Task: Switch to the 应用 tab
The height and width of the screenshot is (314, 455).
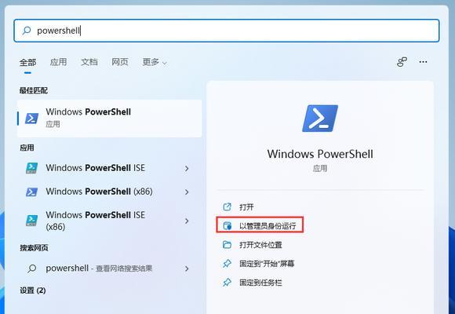Action: [x=58, y=62]
